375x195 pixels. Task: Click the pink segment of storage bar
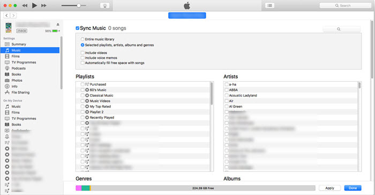pyautogui.click(x=78, y=188)
